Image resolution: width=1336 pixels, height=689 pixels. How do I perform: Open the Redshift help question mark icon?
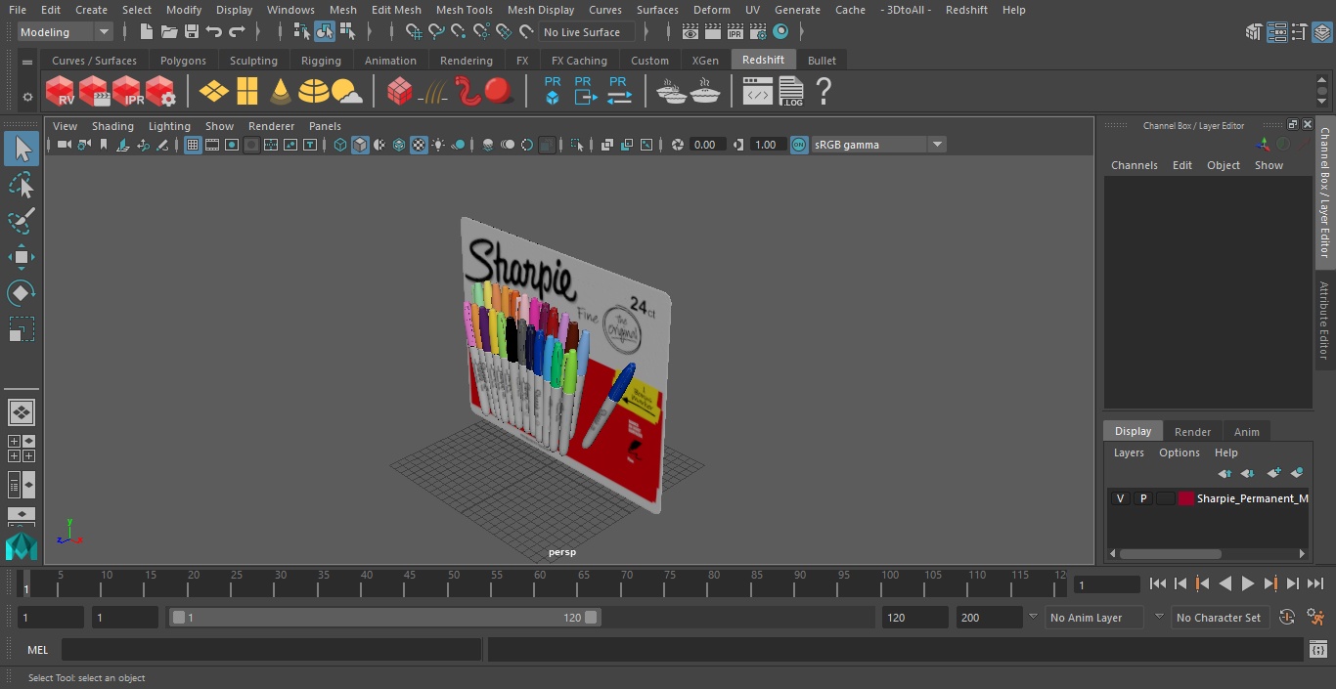(824, 92)
